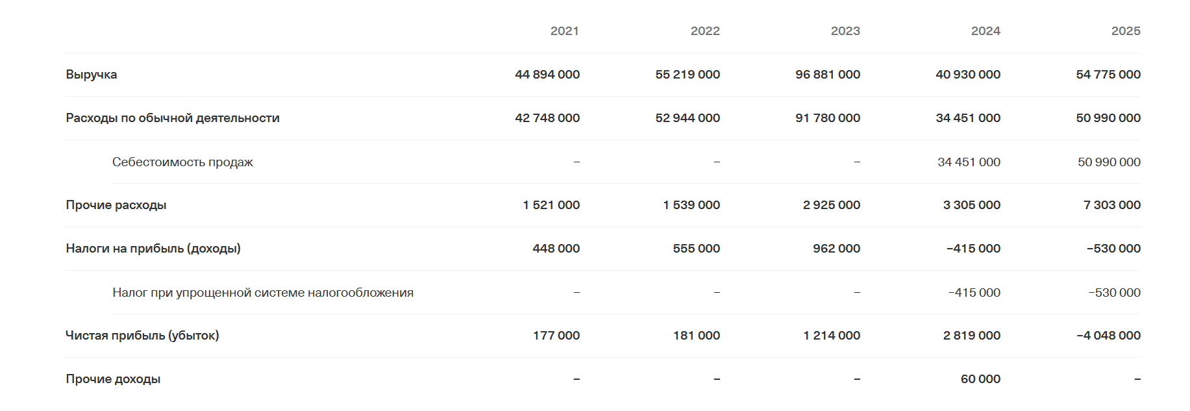The image size is (1190, 411).
Task: Select the 2021 column header
Action: click(x=564, y=31)
